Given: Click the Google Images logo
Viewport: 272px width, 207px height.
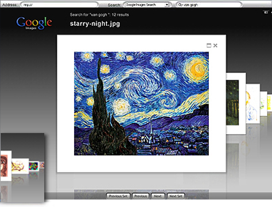Looking at the screenshot, I should pyautogui.click(x=34, y=23).
